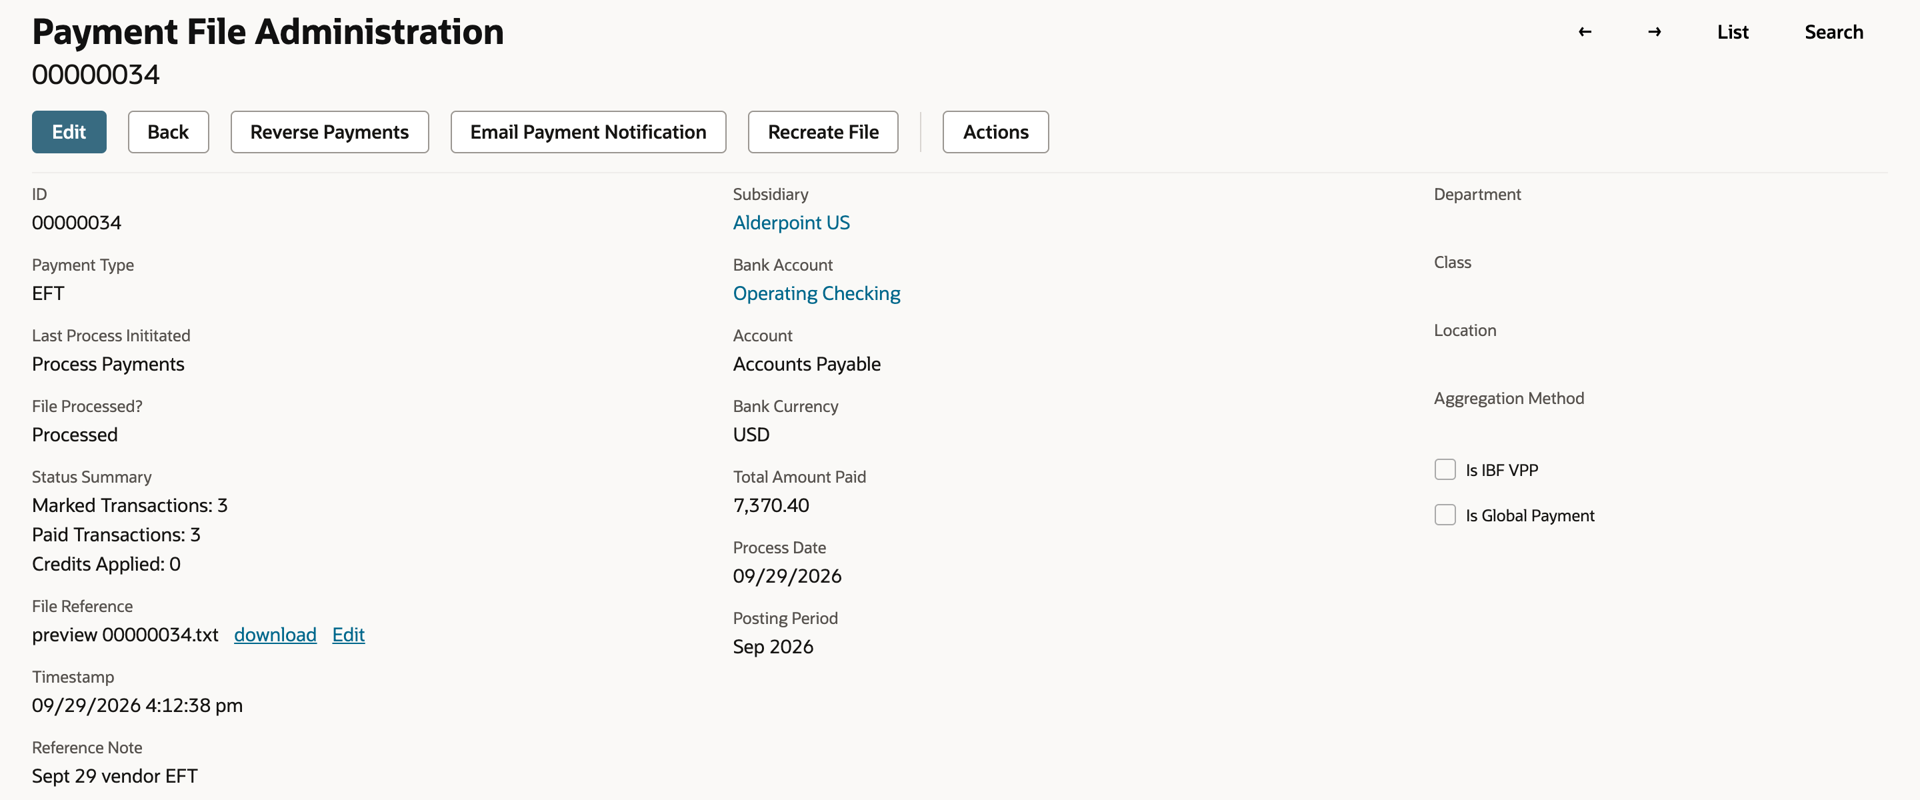Select the Posting Period value Sep 2026

[773, 647]
